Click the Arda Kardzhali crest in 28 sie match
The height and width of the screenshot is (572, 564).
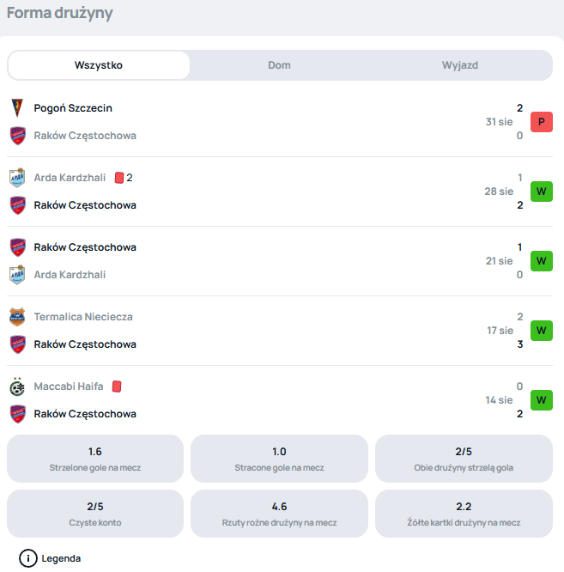click(17, 178)
